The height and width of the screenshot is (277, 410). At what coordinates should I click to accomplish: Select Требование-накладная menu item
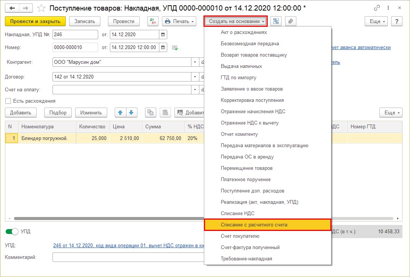(x=268, y=259)
